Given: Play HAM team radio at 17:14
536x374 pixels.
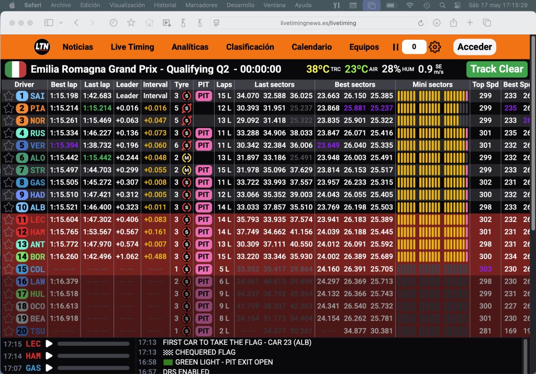Looking at the screenshot, I should coord(49,356).
